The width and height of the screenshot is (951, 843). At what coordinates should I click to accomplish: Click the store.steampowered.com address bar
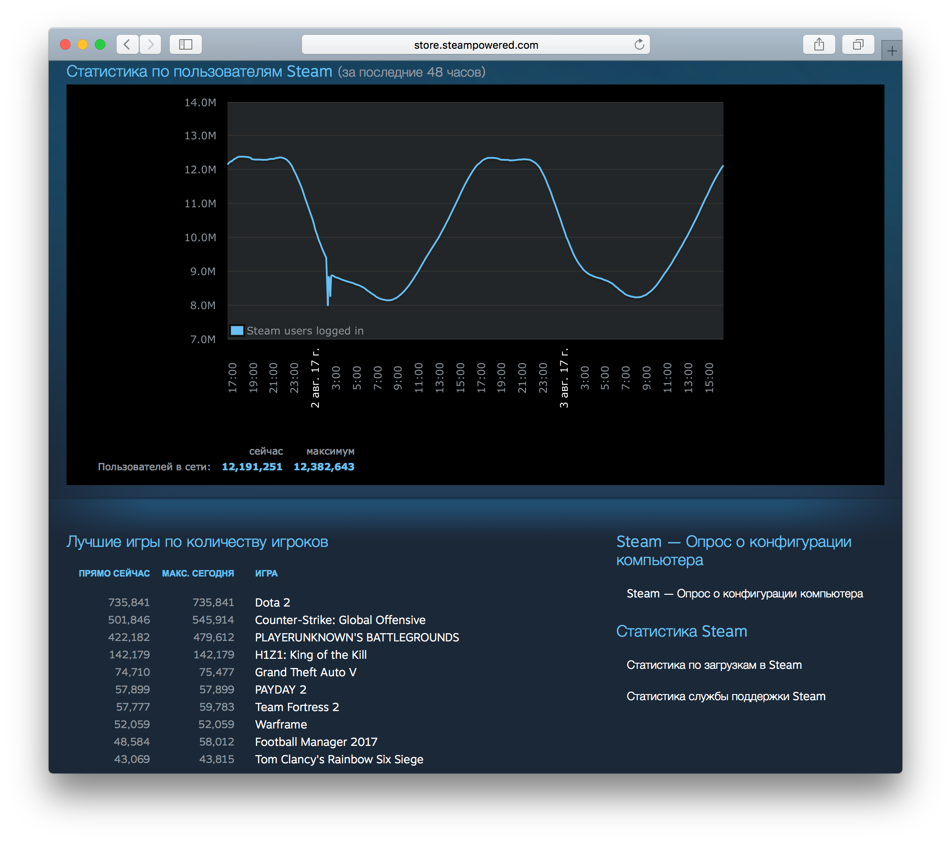(x=475, y=45)
